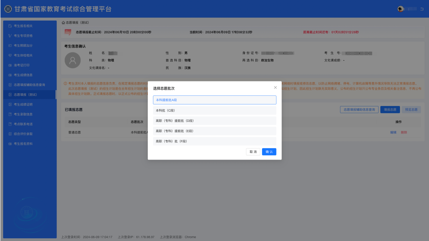Select batch 高职（专科）批（F段）
Viewport: 429px width, 241px height.
(214, 141)
